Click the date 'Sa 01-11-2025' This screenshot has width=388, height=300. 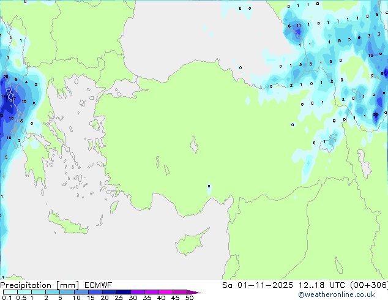258,285
